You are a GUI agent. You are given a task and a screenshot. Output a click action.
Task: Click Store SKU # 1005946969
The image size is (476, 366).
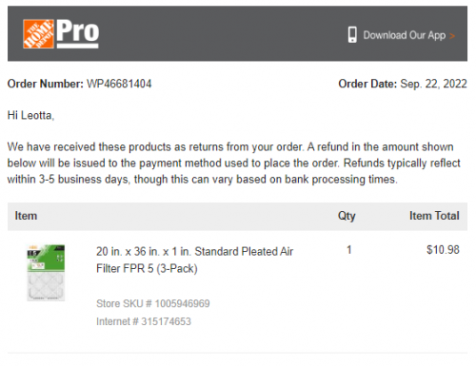[x=153, y=303]
